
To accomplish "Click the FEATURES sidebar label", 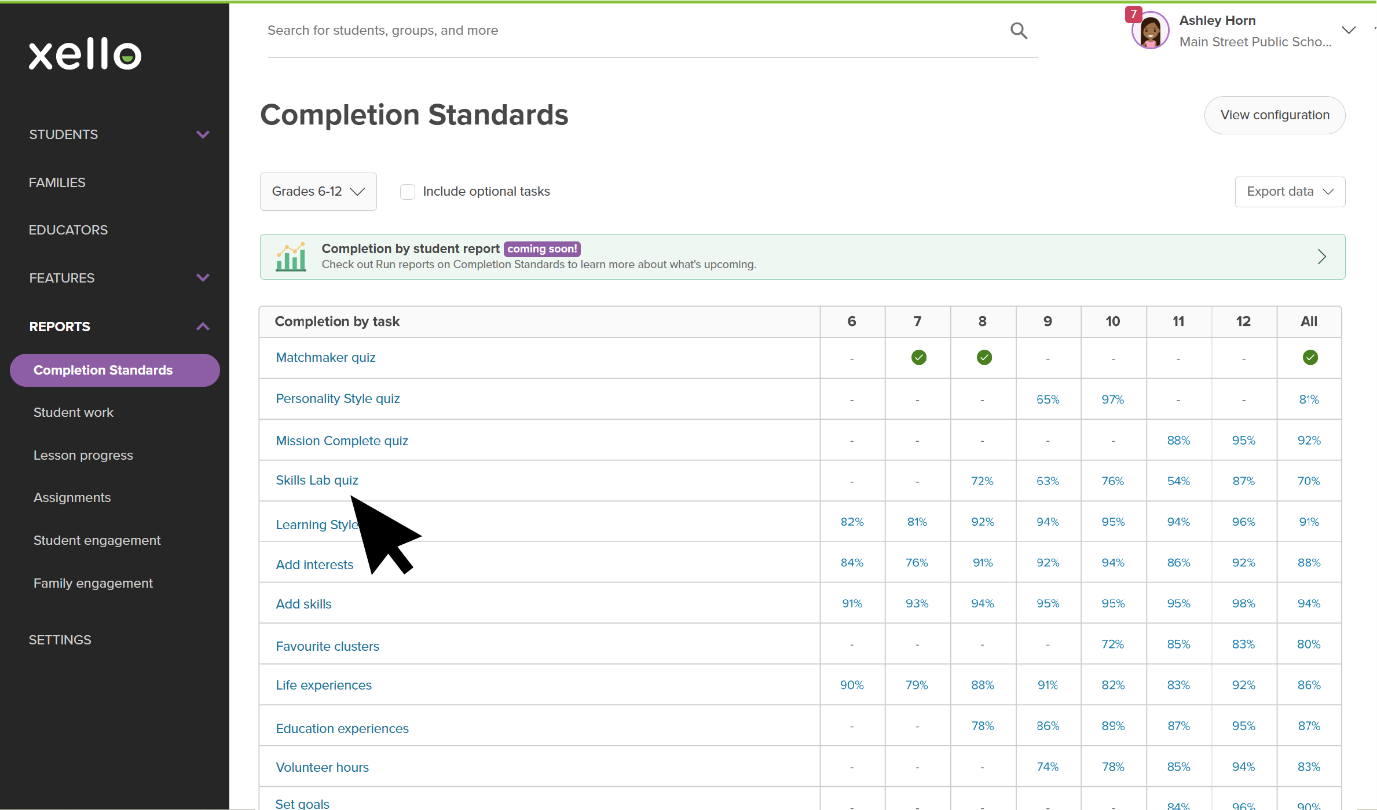I will (x=62, y=278).
